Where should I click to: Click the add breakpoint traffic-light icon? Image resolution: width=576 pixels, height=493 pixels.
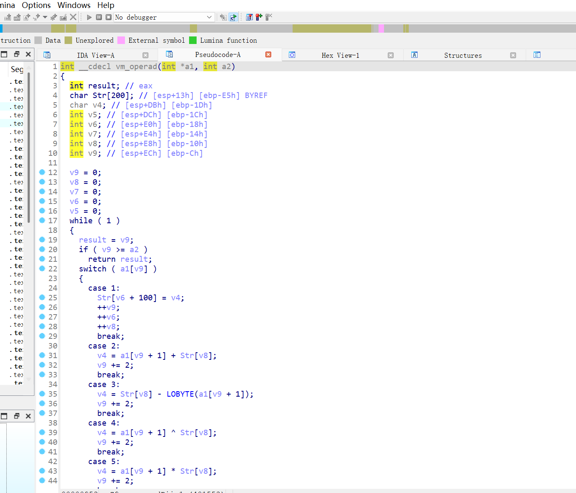pyautogui.click(x=259, y=17)
